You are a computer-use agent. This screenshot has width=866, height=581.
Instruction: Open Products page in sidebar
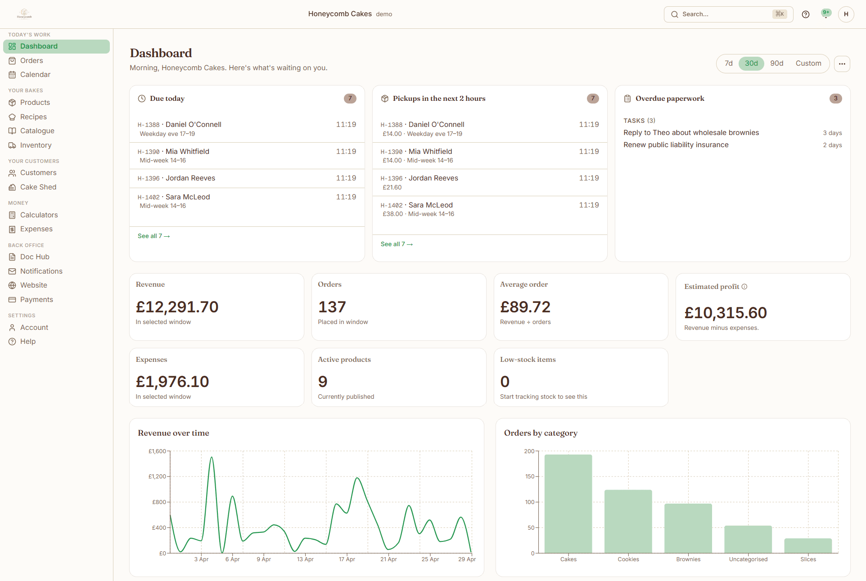click(x=56, y=103)
